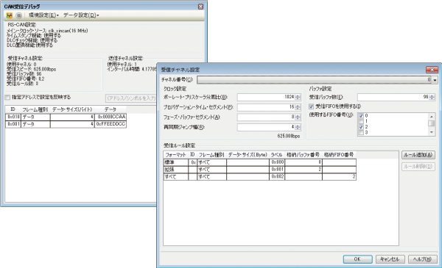Image resolution: width=442 pixels, height=268 pixels.
Task: Click the label cell 0x001
Action: [277, 170]
